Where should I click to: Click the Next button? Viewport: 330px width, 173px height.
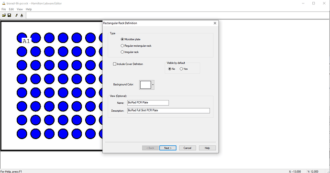click(x=168, y=148)
